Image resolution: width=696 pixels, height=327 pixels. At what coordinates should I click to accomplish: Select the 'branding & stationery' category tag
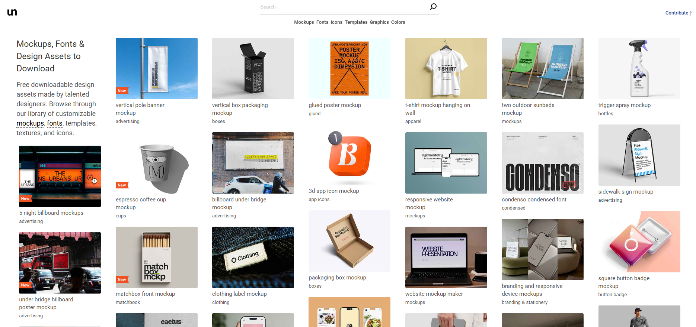pyautogui.click(x=525, y=302)
